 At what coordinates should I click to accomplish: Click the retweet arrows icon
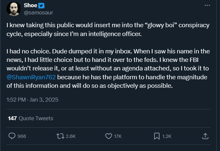pos(60,136)
